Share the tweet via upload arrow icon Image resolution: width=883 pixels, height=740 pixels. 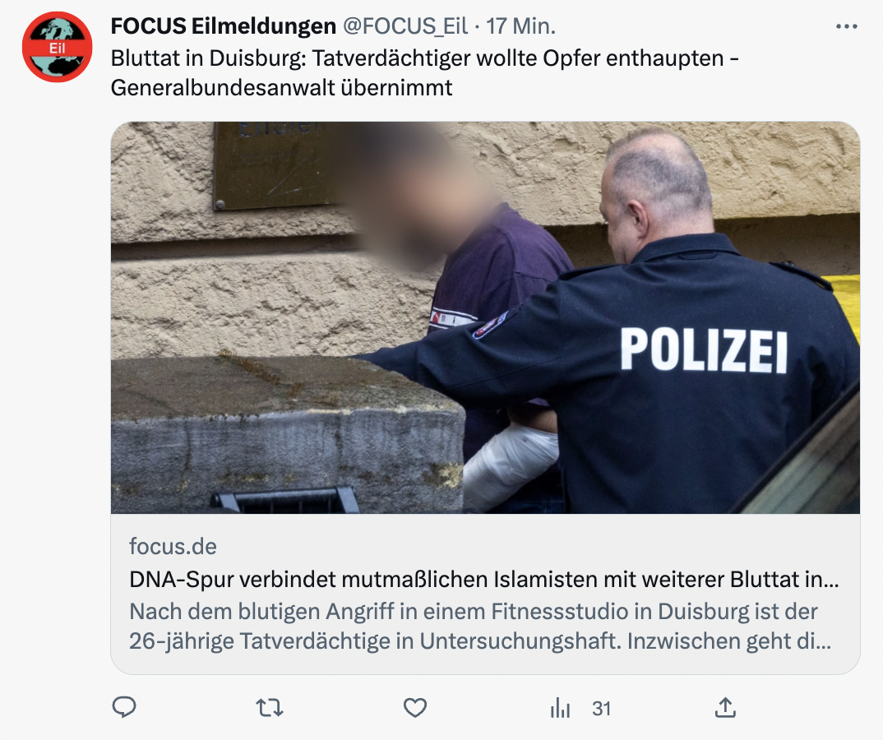725,707
